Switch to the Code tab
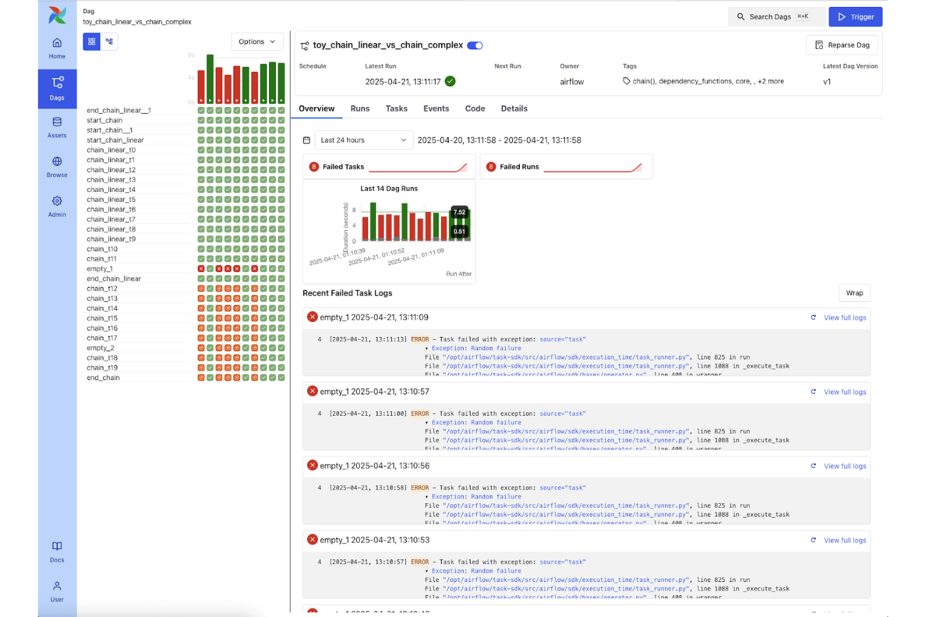The width and height of the screenshot is (926, 617). coord(475,108)
